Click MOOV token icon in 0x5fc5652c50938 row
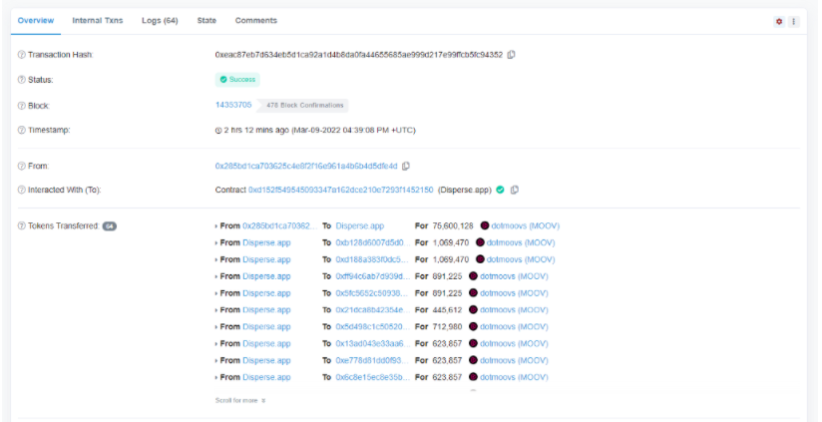 [474, 293]
